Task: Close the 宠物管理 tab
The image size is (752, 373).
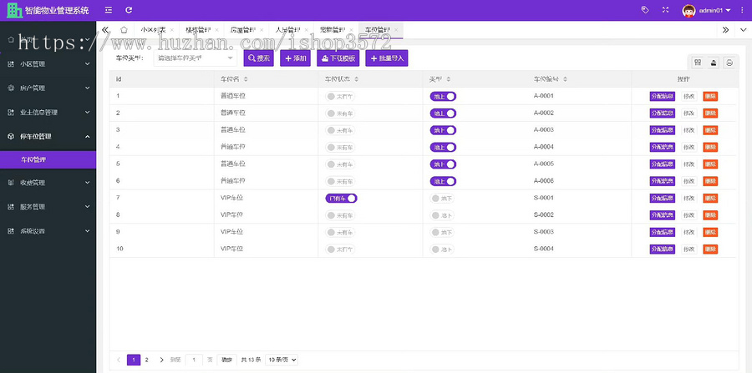Action: tap(351, 30)
